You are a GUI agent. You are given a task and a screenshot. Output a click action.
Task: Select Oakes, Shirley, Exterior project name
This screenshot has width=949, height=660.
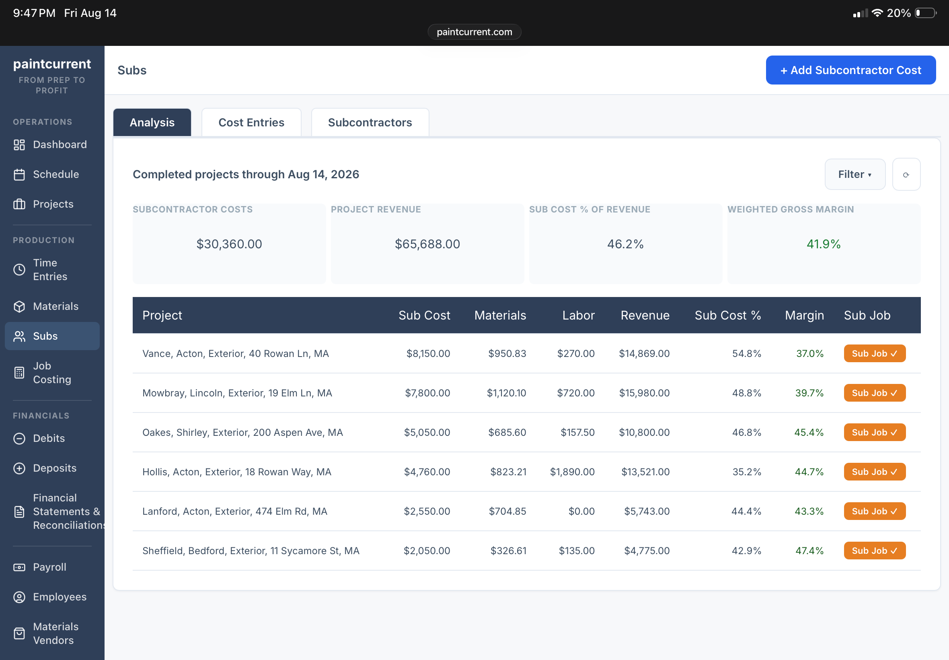[242, 433]
